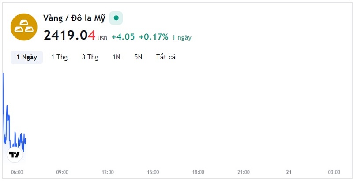Click the 21 date axis marker

(x=289, y=172)
